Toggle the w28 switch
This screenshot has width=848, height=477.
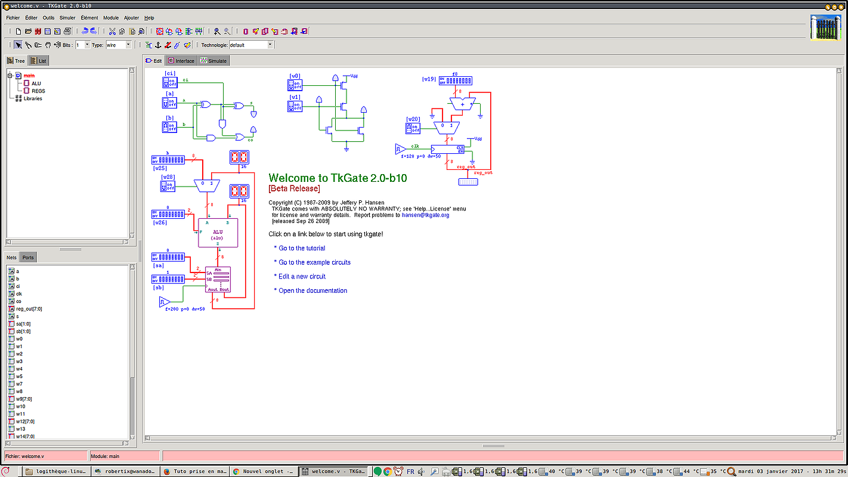pyautogui.click(x=168, y=186)
